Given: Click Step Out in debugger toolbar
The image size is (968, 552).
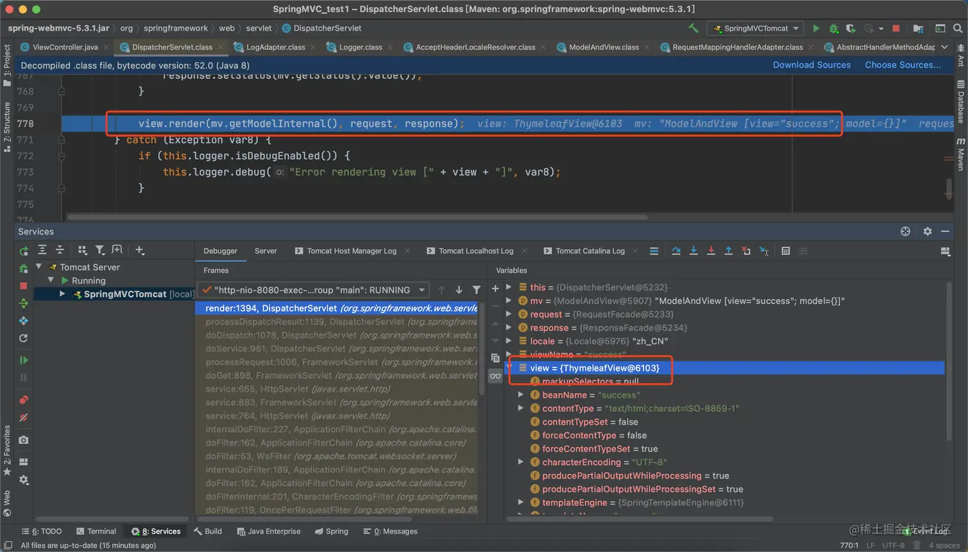Looking at the screenshot, I should click(729, 251).
